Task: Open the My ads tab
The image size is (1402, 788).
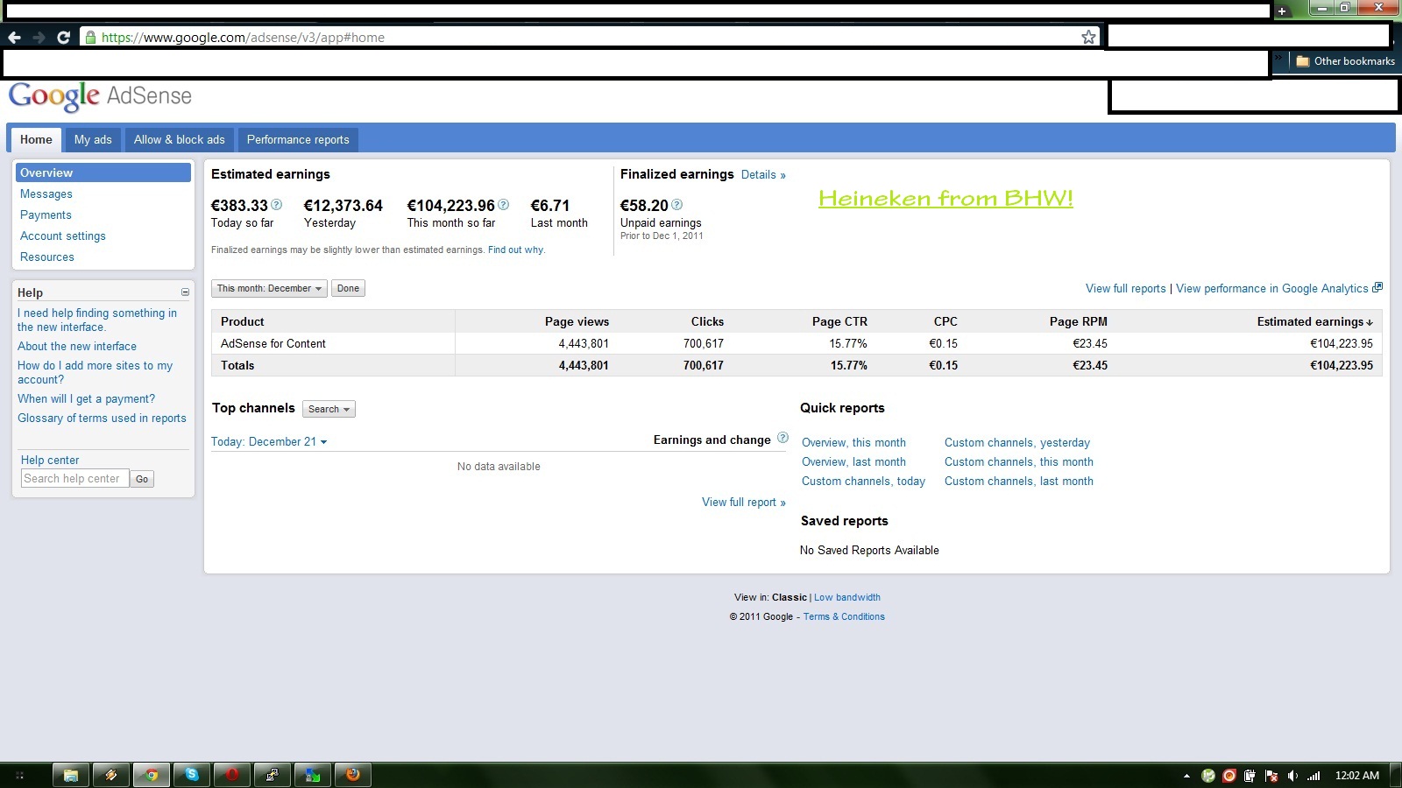Action: click(x=93, y=139)
